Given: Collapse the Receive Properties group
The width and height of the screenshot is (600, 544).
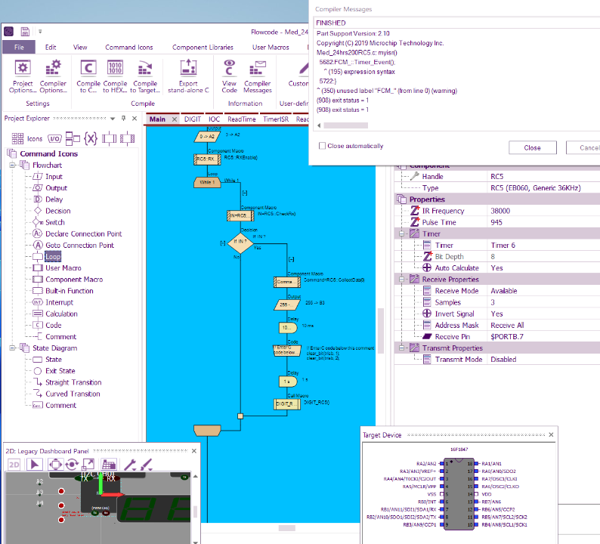Looking at the screenshot, I should [x=401, y=280].
